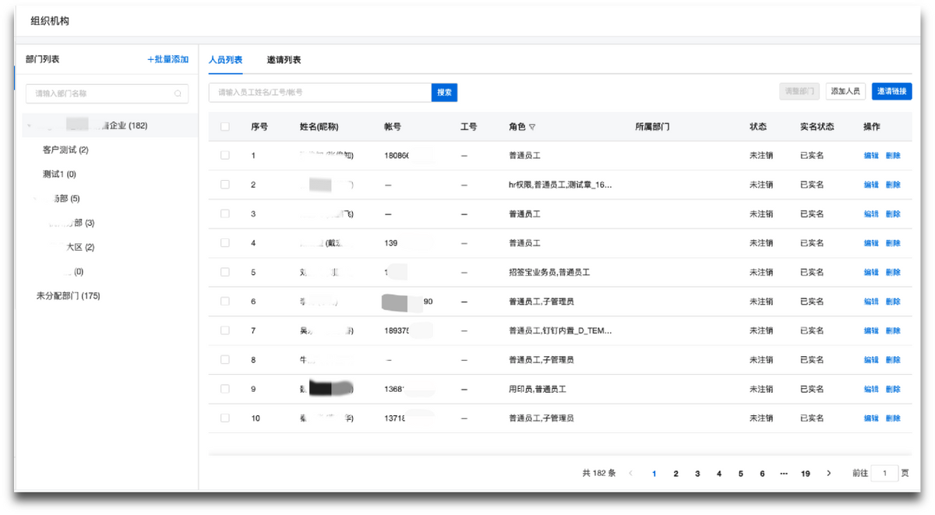Select the department ending 大区 (2)
Viewport: 935px width, 515px height.
[80, 248]
